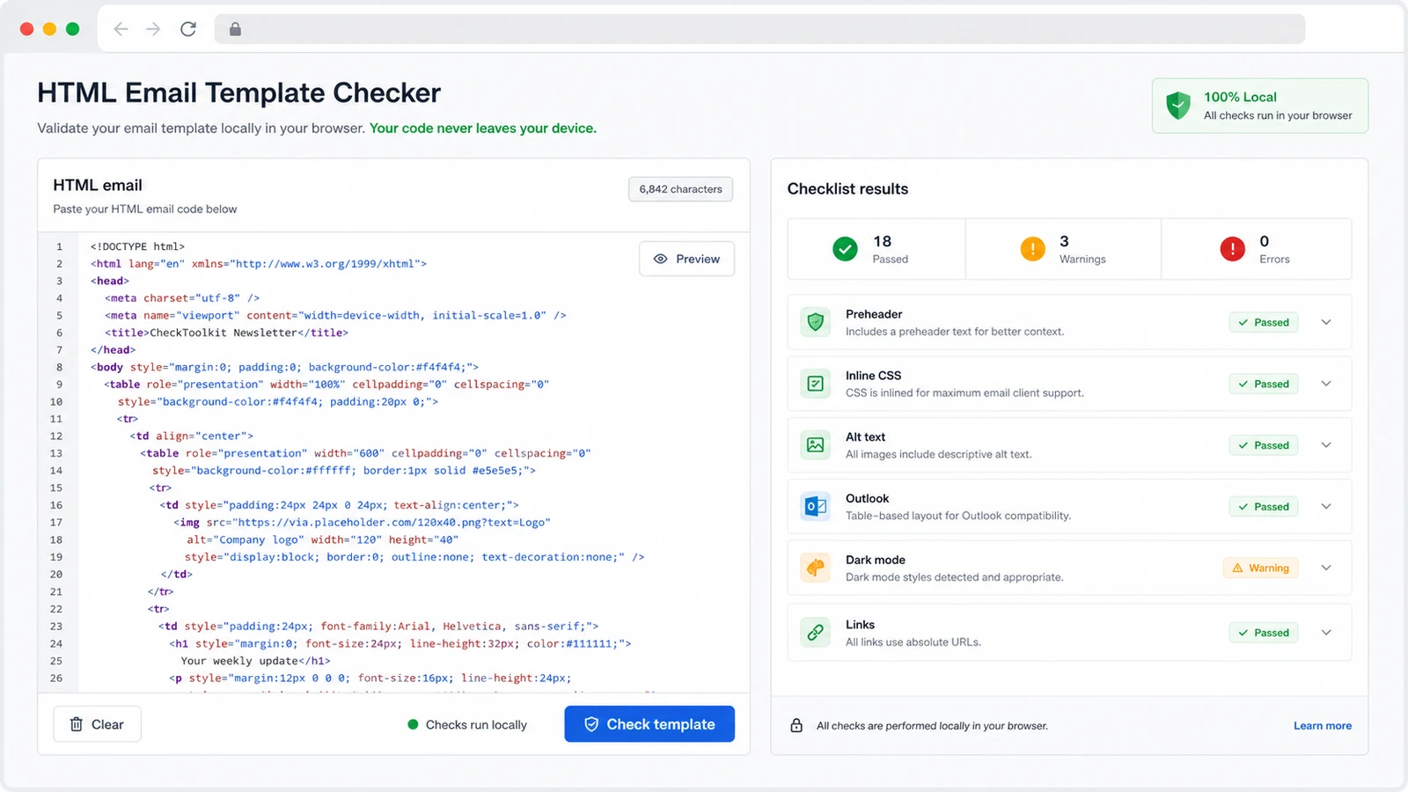The width and height of the screenshot is (1408, 792).
Task: Click 'All checks are performed locally' footer text
Action: pos(932,726)
